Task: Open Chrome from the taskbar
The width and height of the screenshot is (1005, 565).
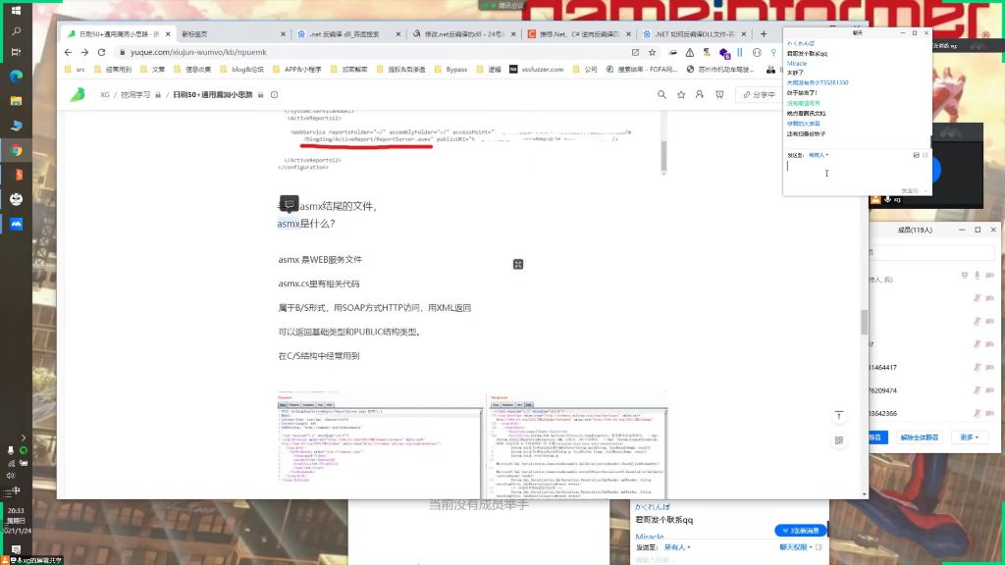Action: [x=16, y=150]
